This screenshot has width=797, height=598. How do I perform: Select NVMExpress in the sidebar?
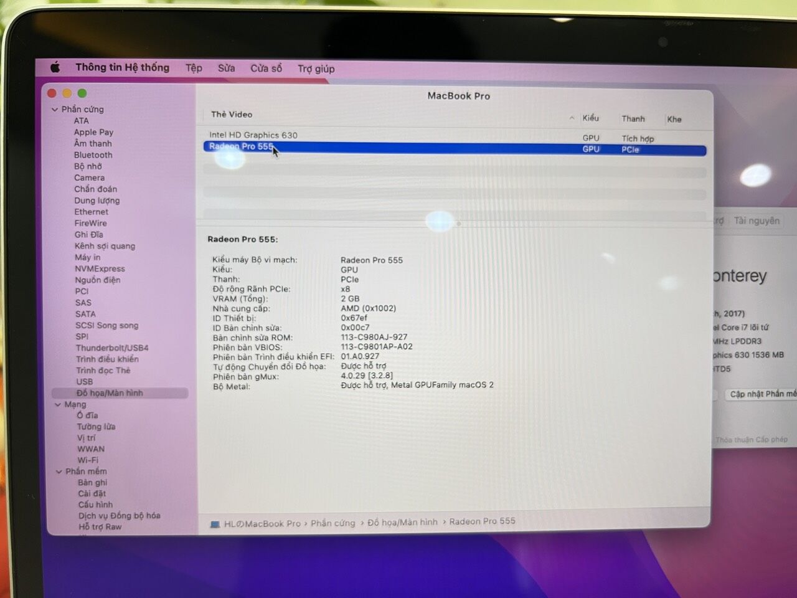[x=100, y=268]
